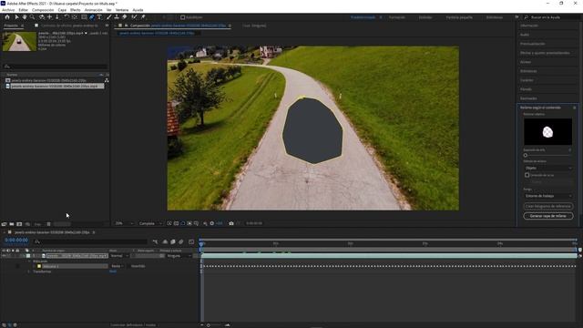Open the Capa menu
This screenshot has height=328, width=583.
(x=62, y=10)
